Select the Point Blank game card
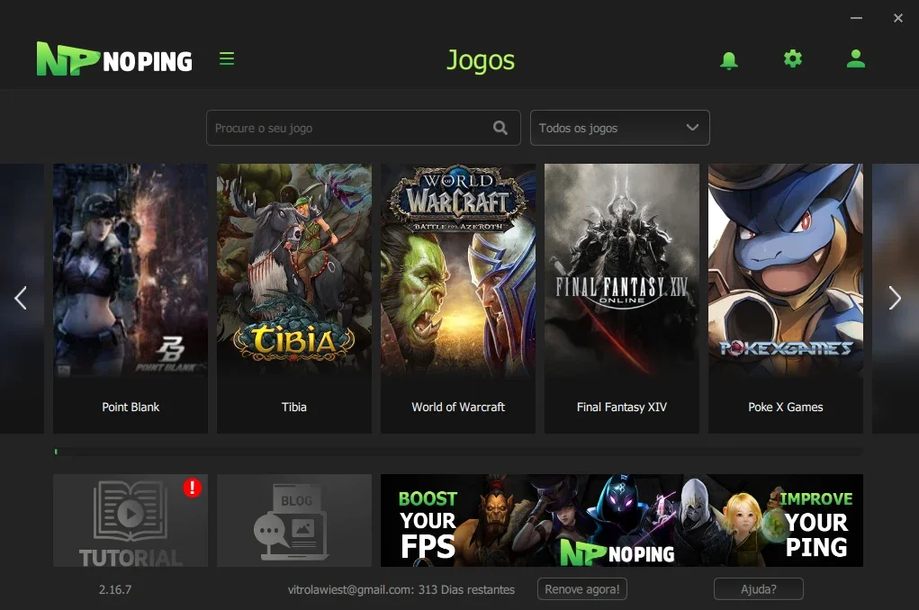The height and width of the screenshot is (610, 919). pos(131,299)
